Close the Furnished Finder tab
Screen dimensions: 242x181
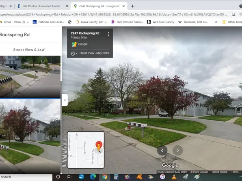click(67, 6)
